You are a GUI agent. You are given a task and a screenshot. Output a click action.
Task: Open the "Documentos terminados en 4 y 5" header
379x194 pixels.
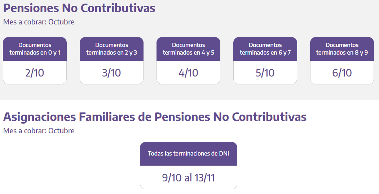pos(188,49)
